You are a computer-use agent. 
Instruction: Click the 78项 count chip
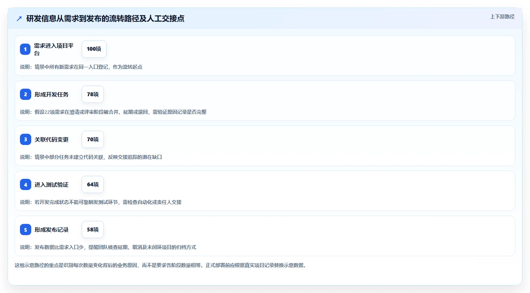[x=93, y=94]
